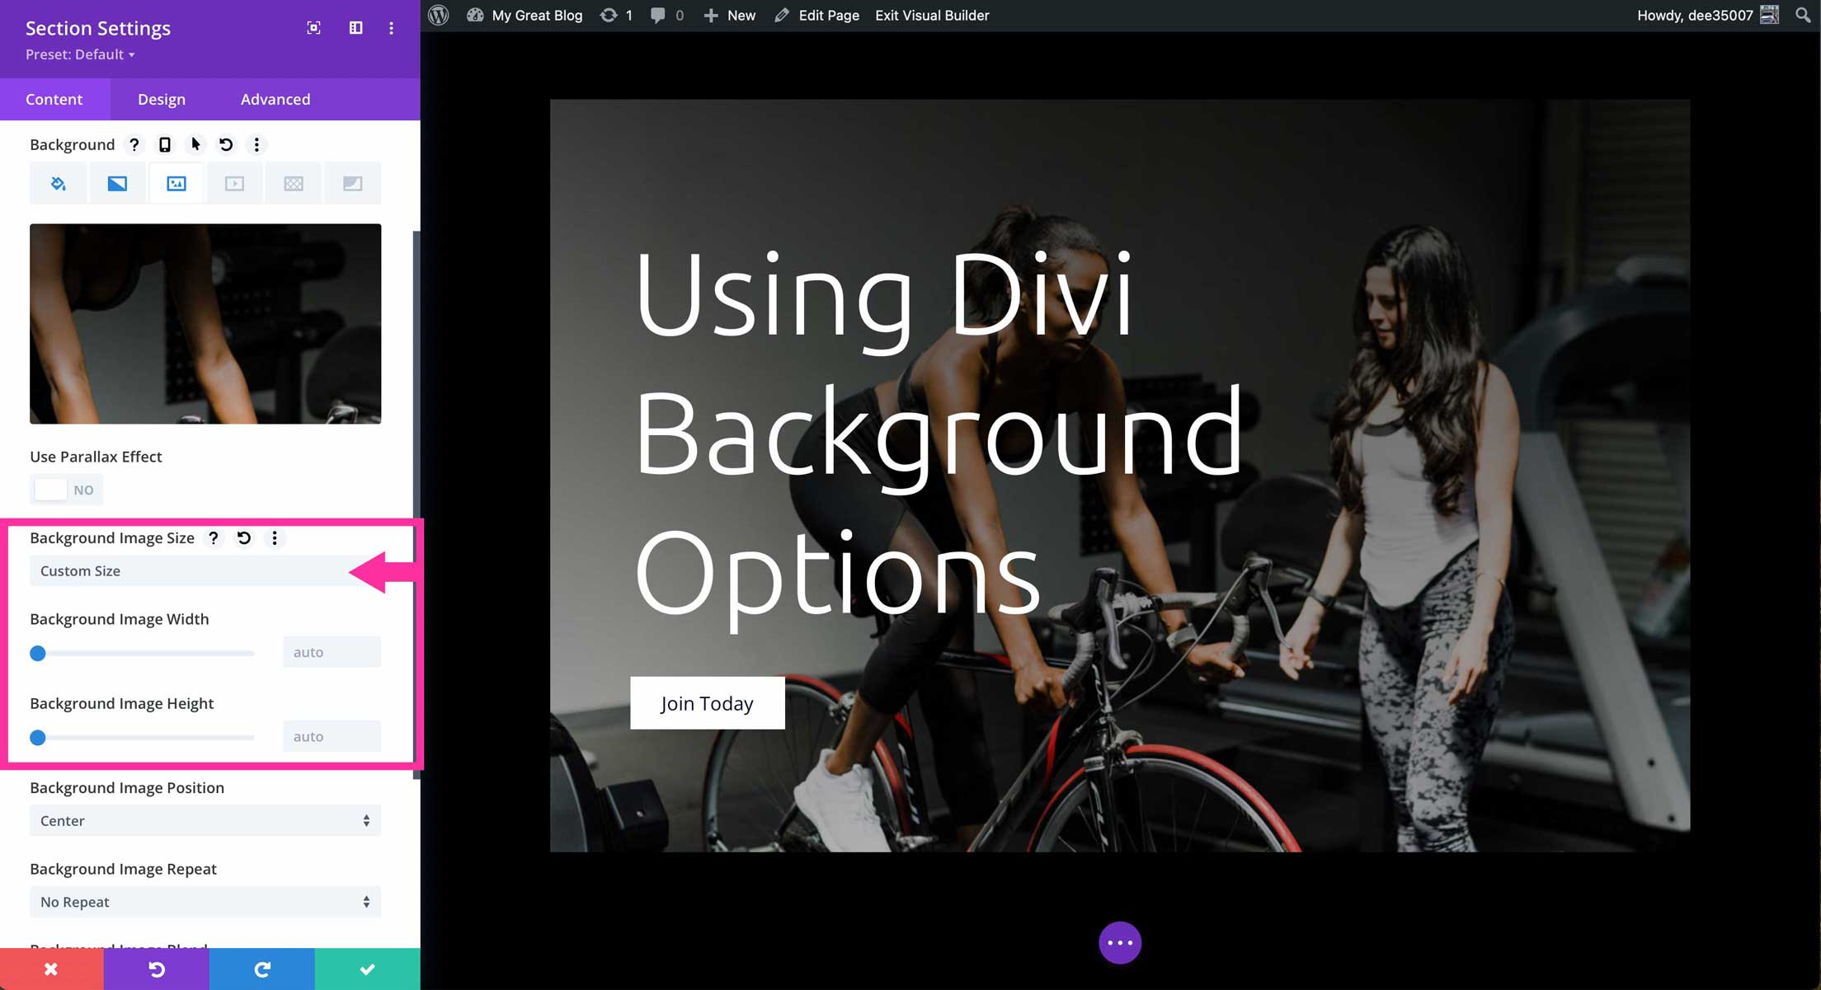The width and height of the screenshot is (1821, 990).
Task: Open the Background Image Repeat dropdown
Action: point(205,901)
